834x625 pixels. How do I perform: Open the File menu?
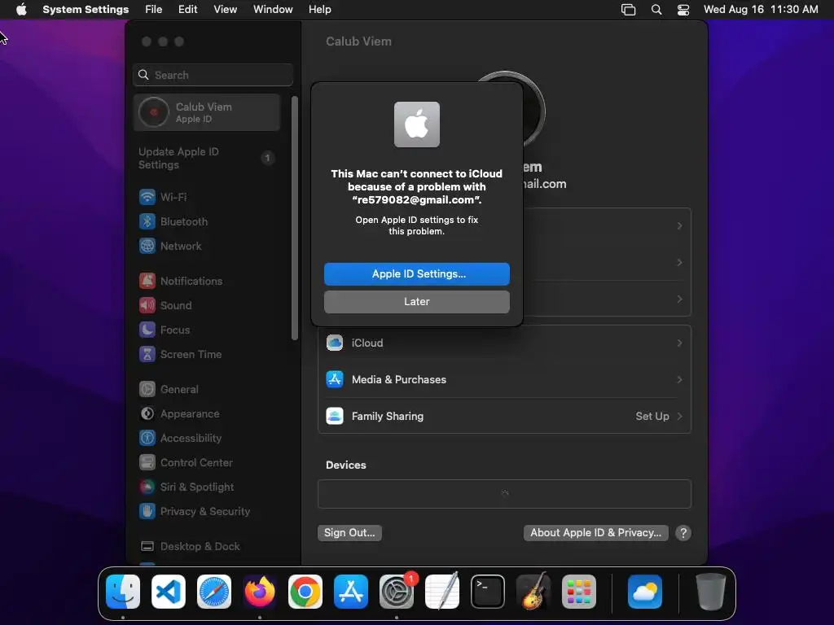pos(154,10)
